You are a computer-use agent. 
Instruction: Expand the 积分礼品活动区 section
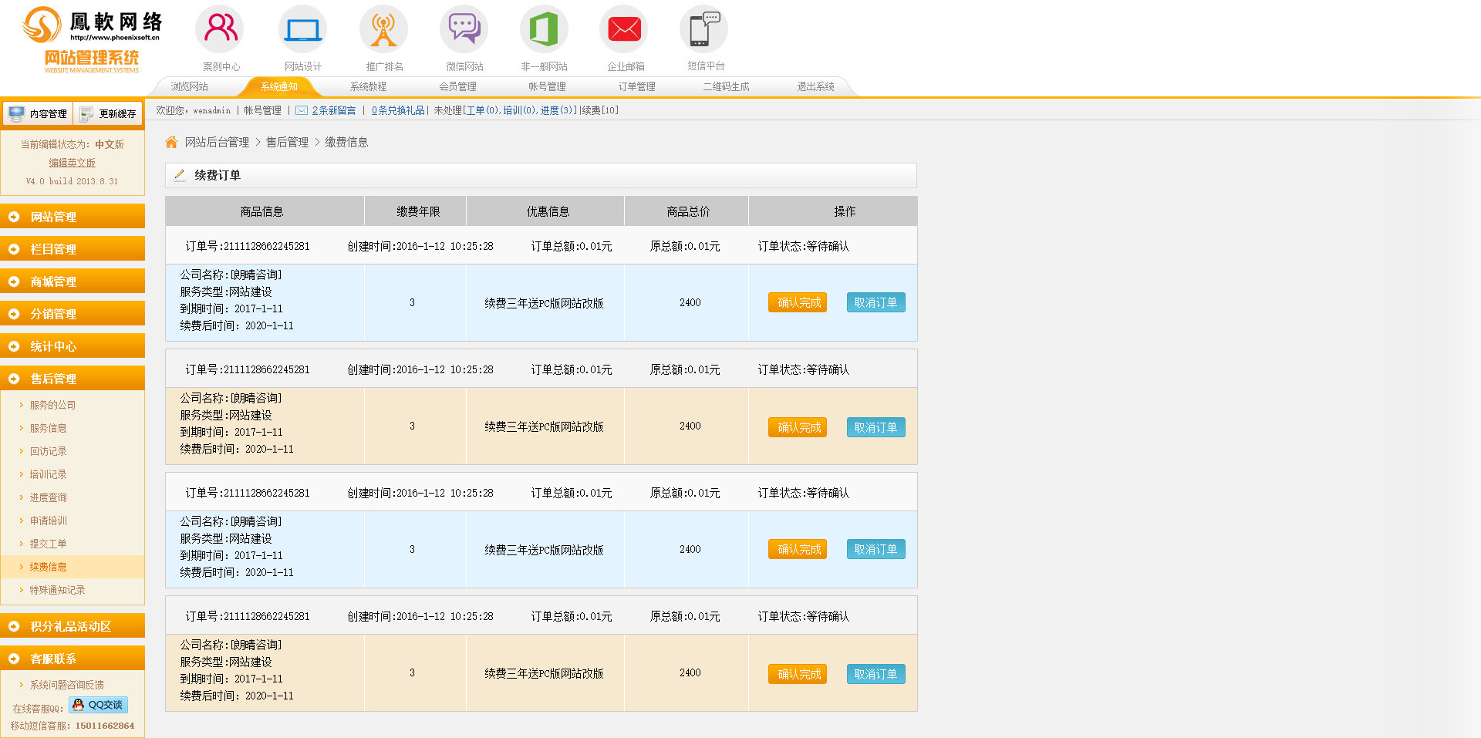[73, 626]
